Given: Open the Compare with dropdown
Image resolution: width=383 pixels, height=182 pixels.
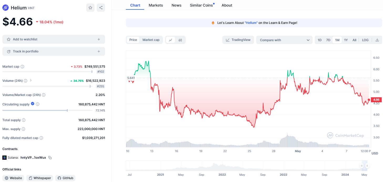Looking at the screenshot, I should pos(284,40).
